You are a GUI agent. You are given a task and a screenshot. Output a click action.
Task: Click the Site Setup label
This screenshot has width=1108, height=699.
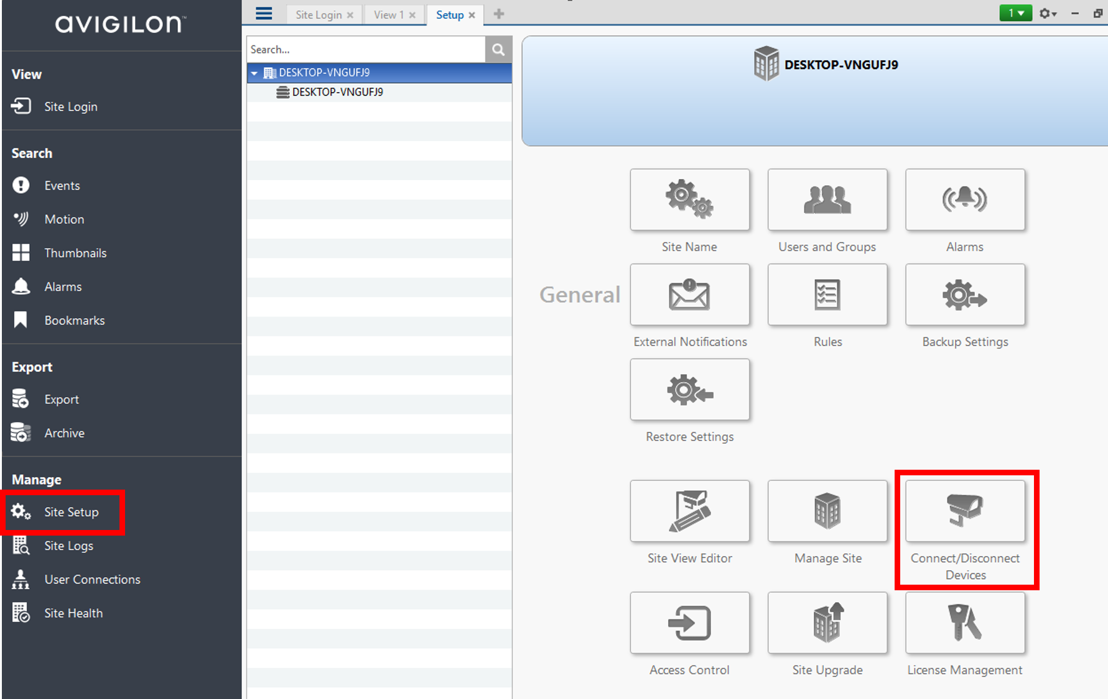(x=71, y=512)
